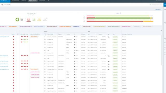
Task: Switch to the CI Dashboard tab
Action: (16, 1)
